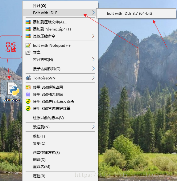Click the 360 icon beside 进行木马云查杀

tap(28, 101)
